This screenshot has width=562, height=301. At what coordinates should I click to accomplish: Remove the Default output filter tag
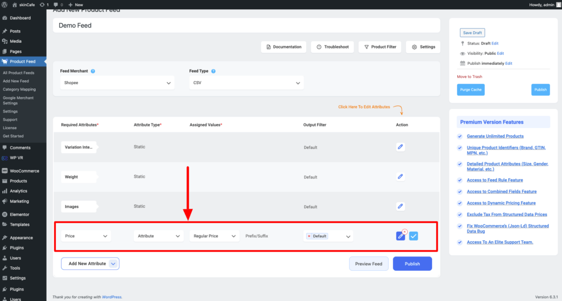tap(309, 236)
